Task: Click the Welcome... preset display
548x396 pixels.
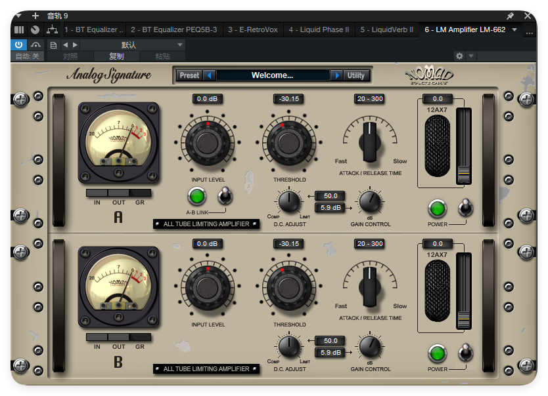Action: 273,75
